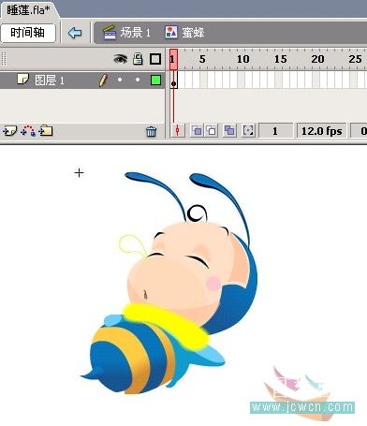This screenshot has height=426, width=367.
Task: Enable edit multiple frames
Action: coord(229,130)
